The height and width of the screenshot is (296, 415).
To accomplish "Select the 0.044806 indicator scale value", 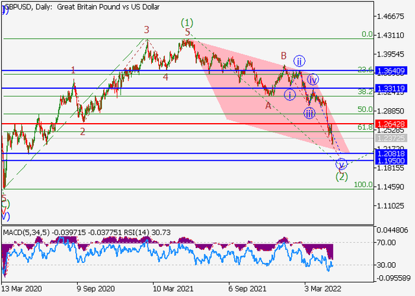I will click(392, 230).
